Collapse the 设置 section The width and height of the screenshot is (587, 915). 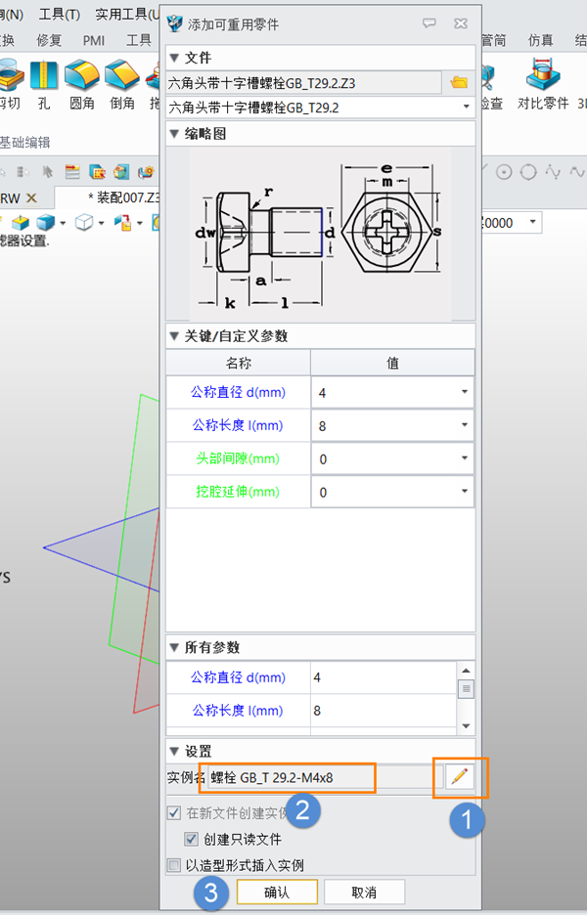point(174,751)
